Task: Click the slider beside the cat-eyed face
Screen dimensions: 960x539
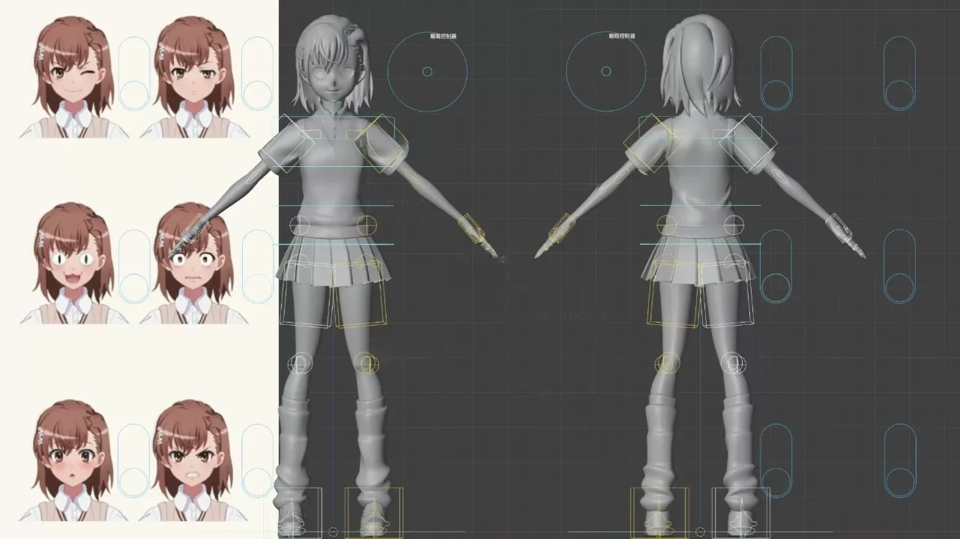Action: point(134,267)
